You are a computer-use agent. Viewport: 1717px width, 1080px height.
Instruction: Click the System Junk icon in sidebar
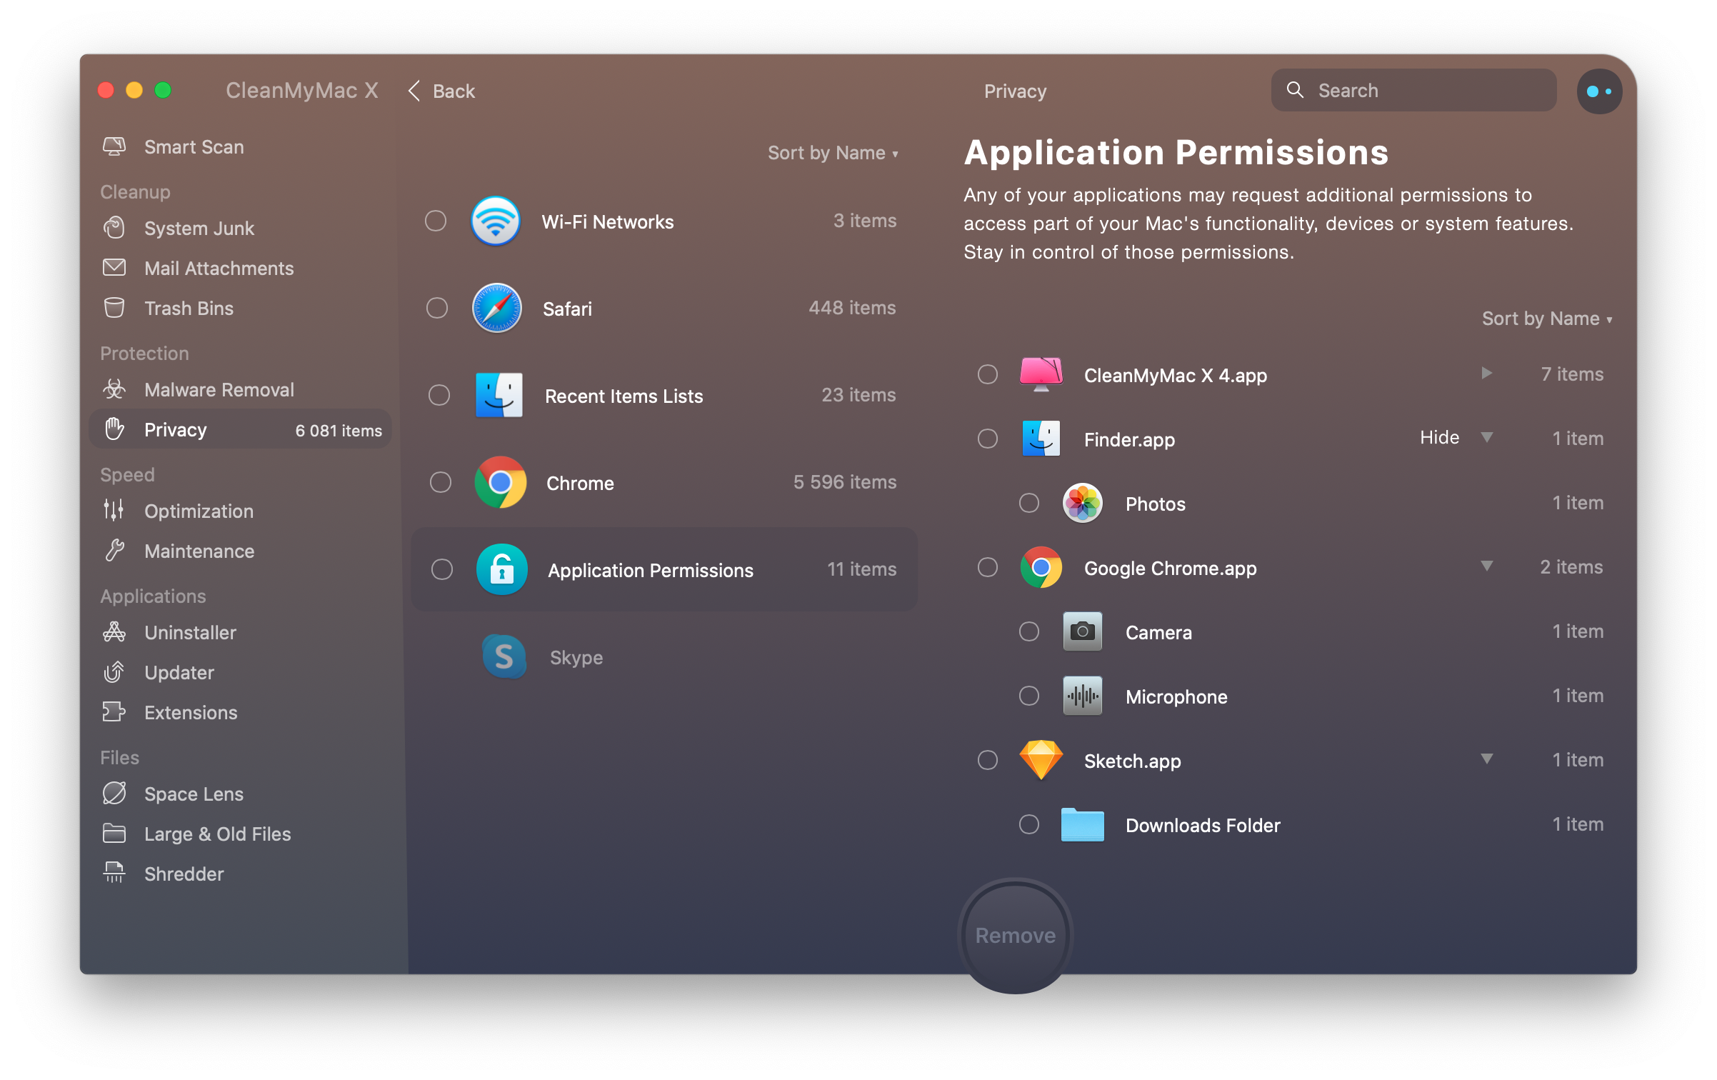(x=114, y=228)
